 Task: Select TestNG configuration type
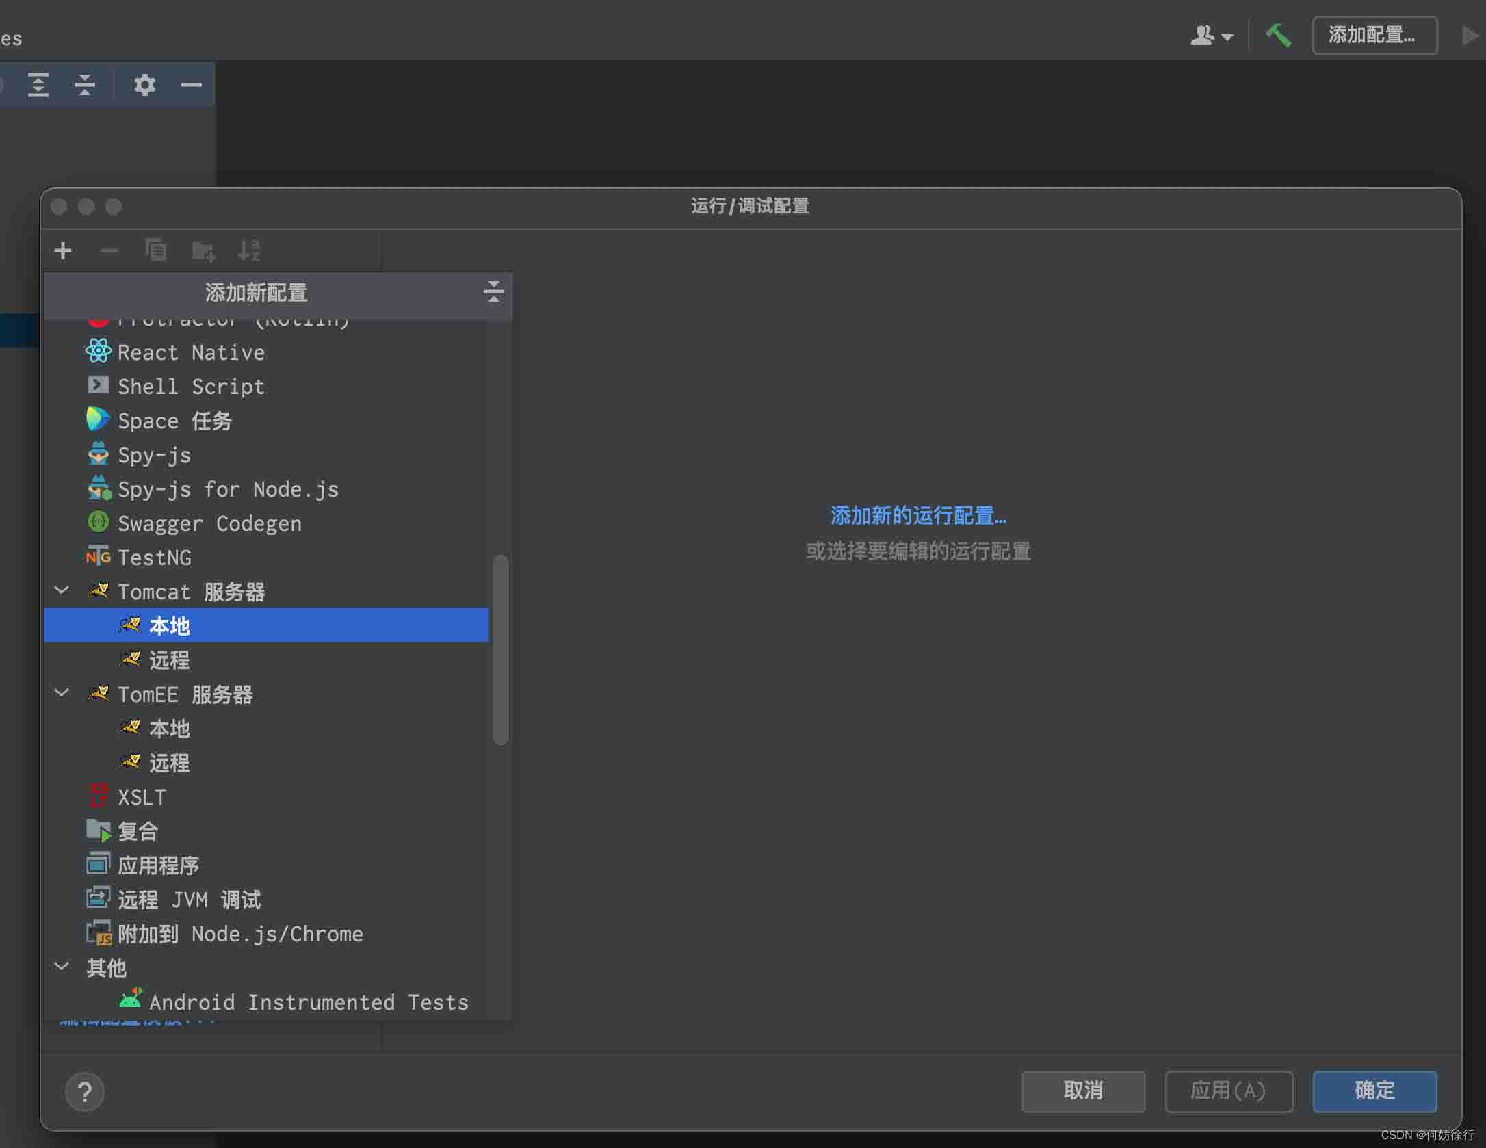point(266,557)
